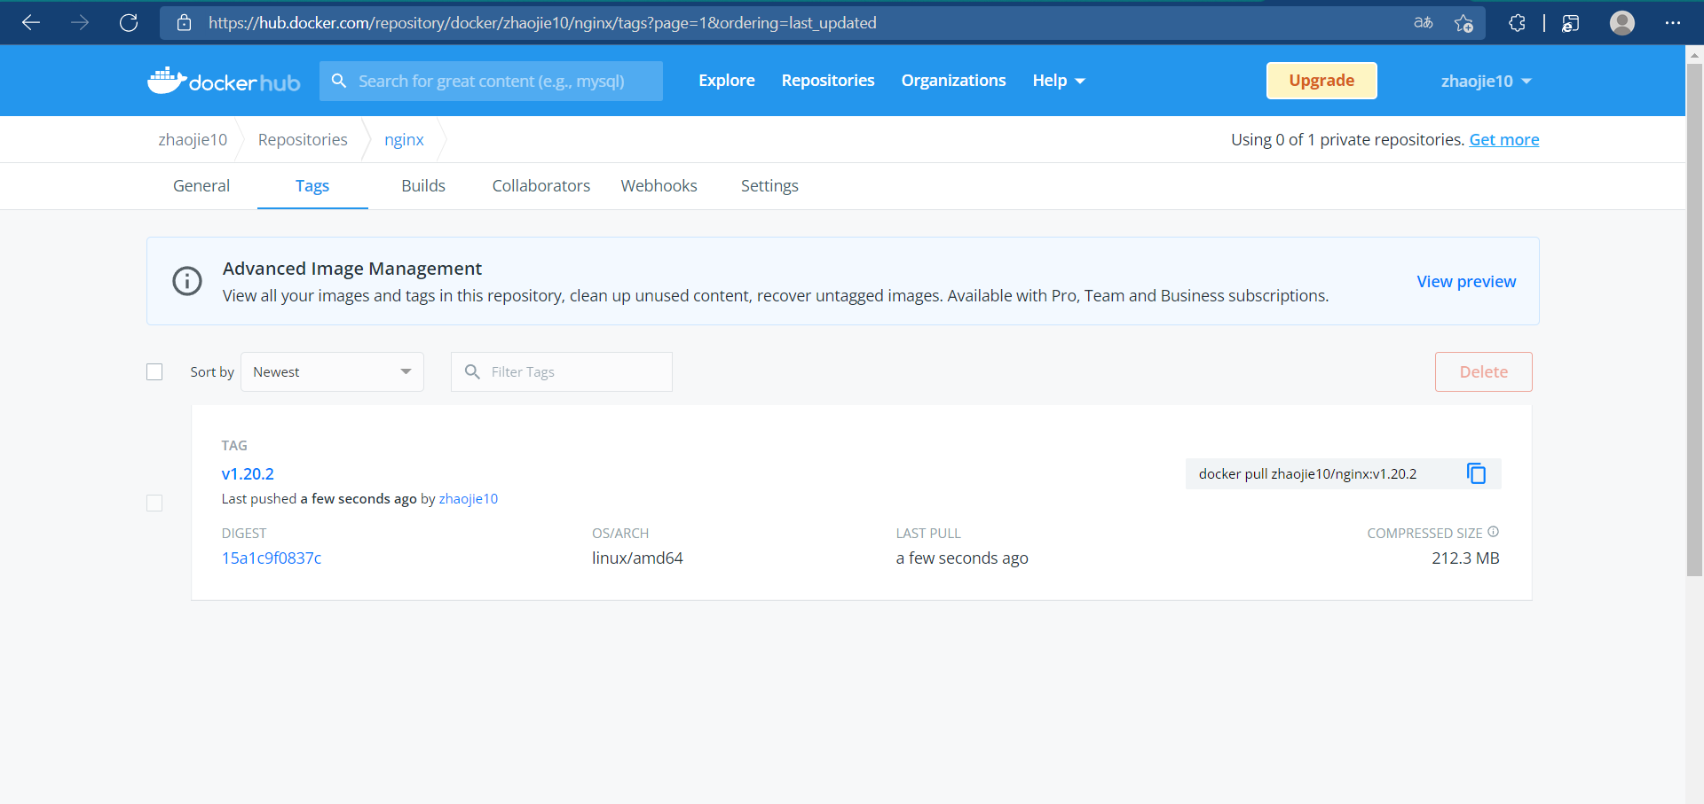Copy the docker pull command
Image resolution: width=1704 pixels, height=804 pixels.
tap(1476, 473)
